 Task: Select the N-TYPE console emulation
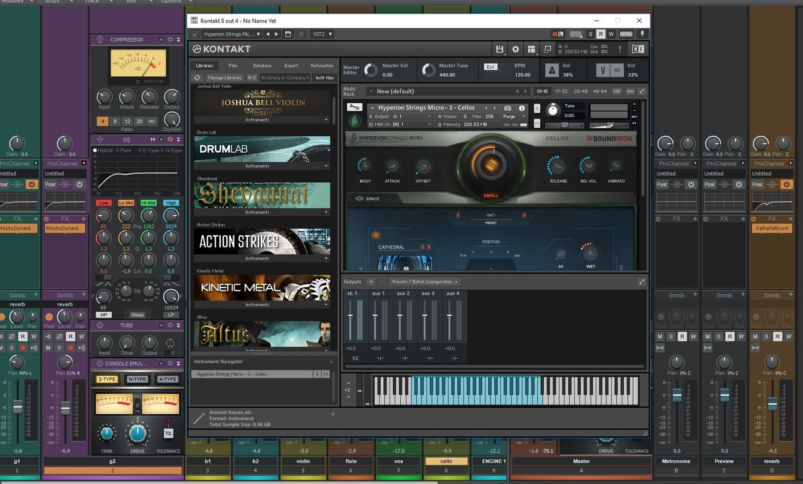tap(137, 379)
